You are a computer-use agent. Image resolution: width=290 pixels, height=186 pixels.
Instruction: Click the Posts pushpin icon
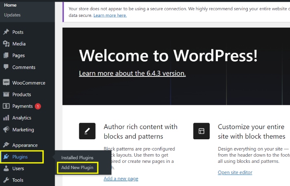(x=6, y=32)
